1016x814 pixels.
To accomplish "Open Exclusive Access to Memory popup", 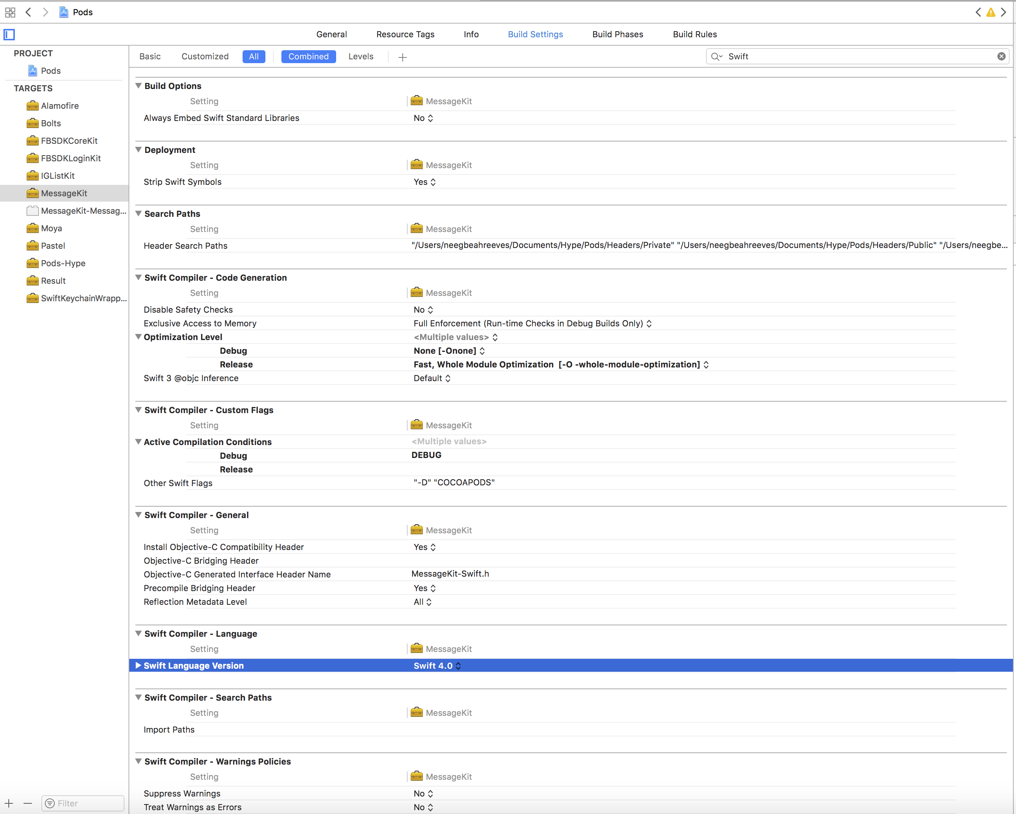I will (x=532, y=323).
